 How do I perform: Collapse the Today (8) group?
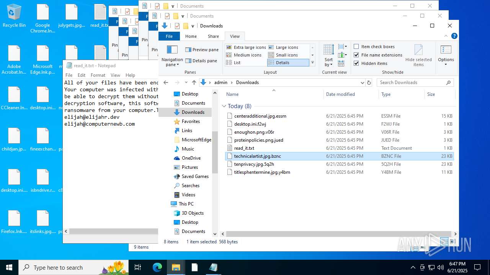(x=224, y=106)
